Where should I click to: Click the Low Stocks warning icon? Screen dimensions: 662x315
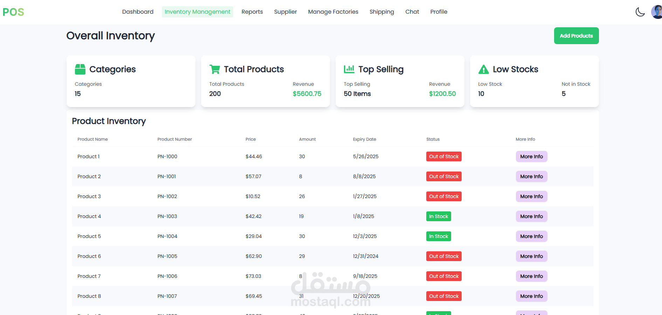point(483,69)
